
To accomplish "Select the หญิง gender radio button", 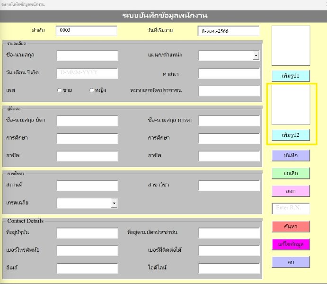I will pyautogui.click(x=92, y=90).
